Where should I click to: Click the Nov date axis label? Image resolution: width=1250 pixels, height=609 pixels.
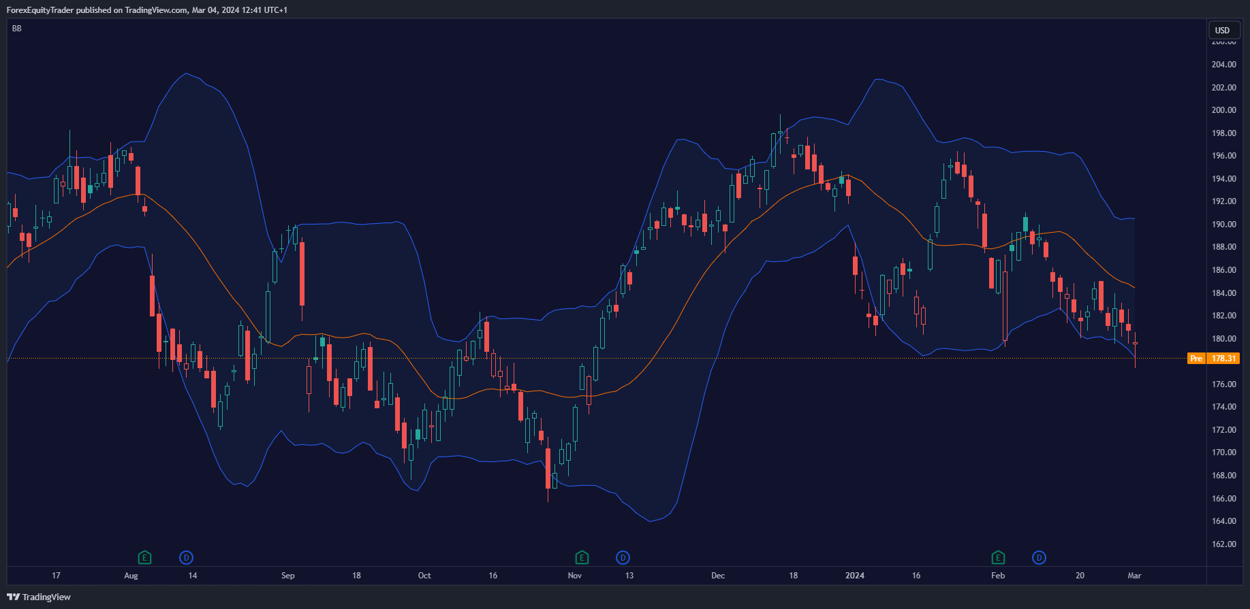pyautogui.click(x=575, y=576)
